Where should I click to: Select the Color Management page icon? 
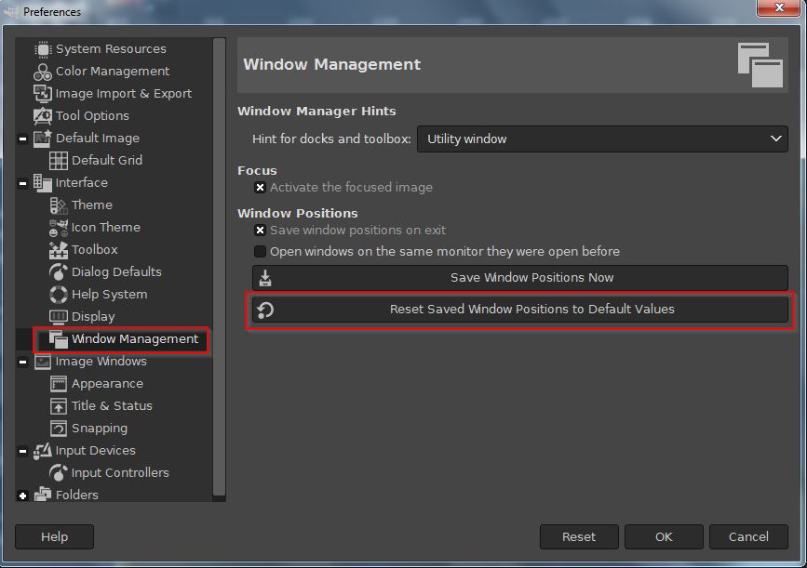tap(44, 71)
